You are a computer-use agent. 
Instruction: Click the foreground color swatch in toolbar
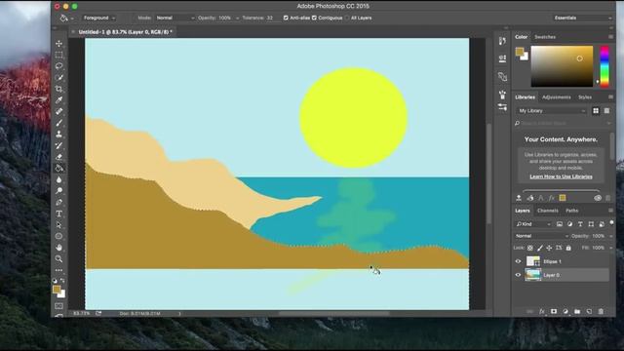(x=57, y=290)
